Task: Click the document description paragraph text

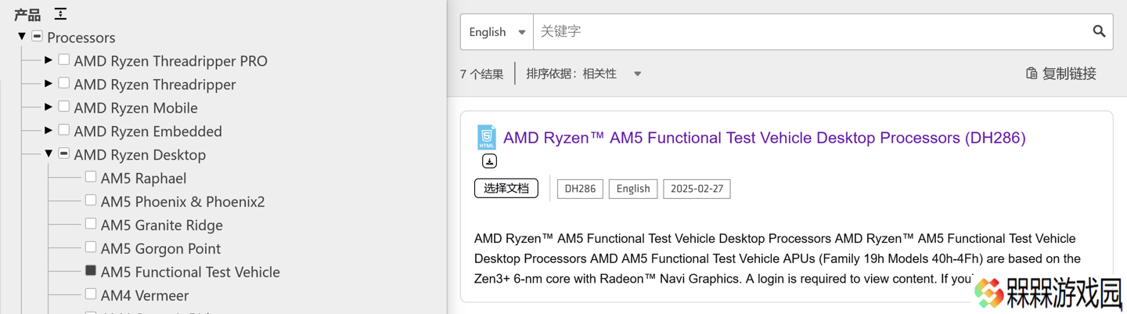Action: (x=777, y=258)
